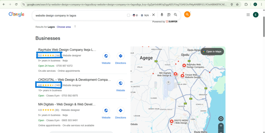The height and width of the screenshot is (133, 265).
Task: Click inside the Google search input field
Action: click(79, 15)
